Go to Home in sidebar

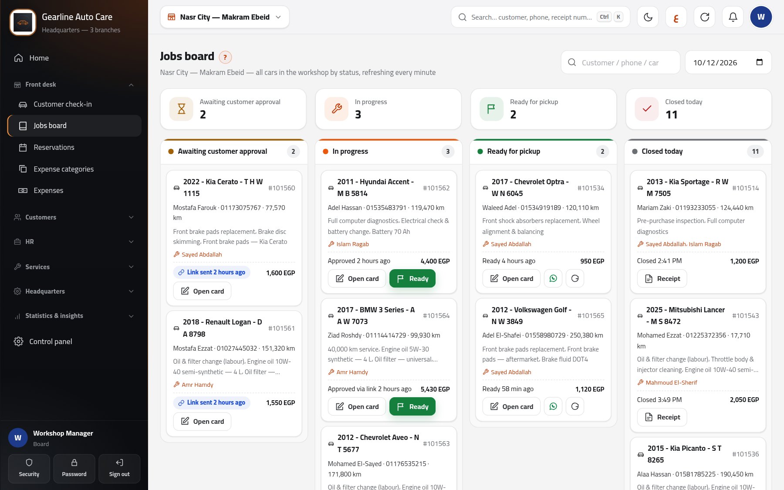click(x=74, y=58)
